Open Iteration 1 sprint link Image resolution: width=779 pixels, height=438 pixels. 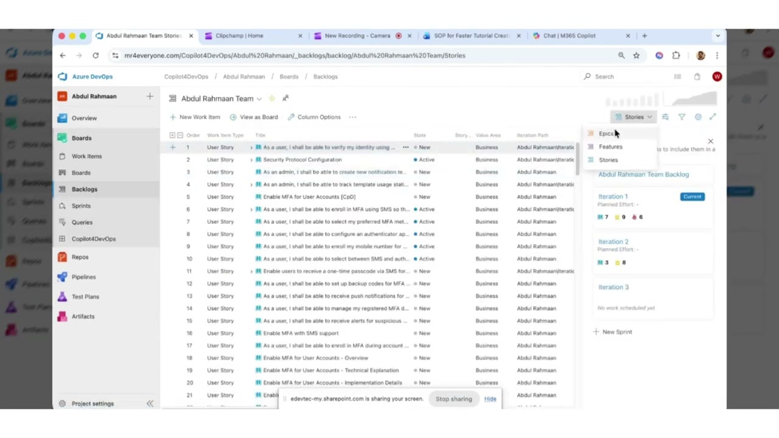point(613,196)
